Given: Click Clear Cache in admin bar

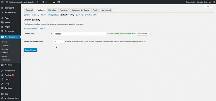Looking at the screenshot, I should (x=191, y=2).
